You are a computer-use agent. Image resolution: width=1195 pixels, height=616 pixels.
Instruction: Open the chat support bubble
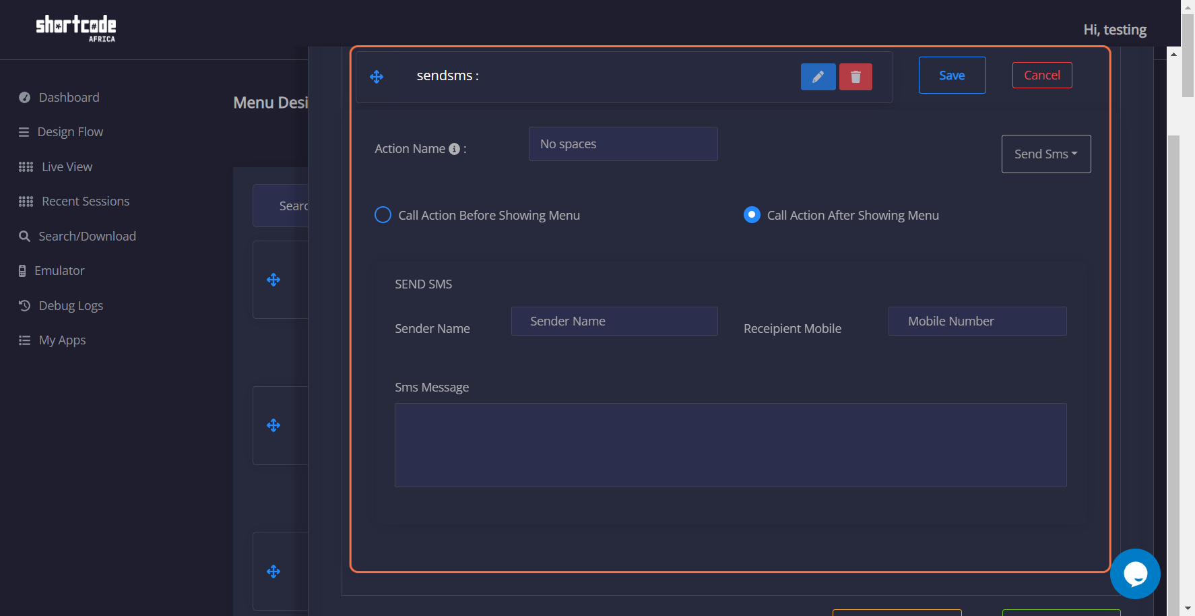click(1135, 574)
